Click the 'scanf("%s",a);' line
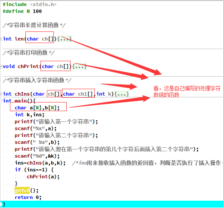 pos(36,128)
